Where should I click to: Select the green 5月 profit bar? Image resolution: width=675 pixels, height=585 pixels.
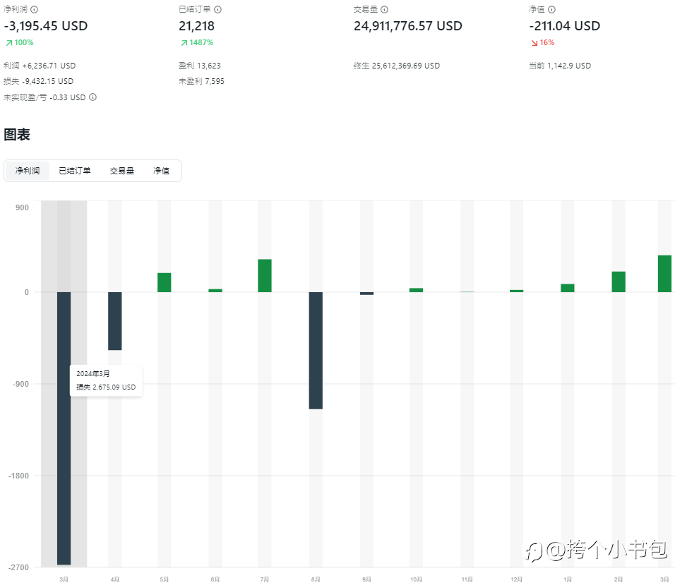point(165,282)
